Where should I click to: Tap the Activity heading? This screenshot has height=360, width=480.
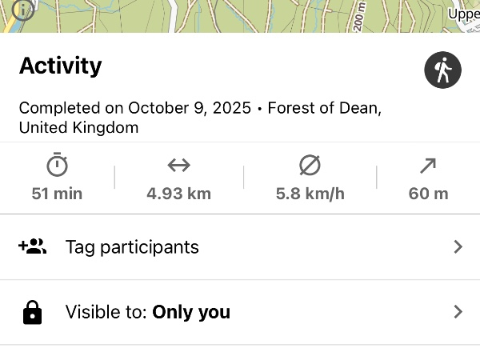click(x=60, y=66)
